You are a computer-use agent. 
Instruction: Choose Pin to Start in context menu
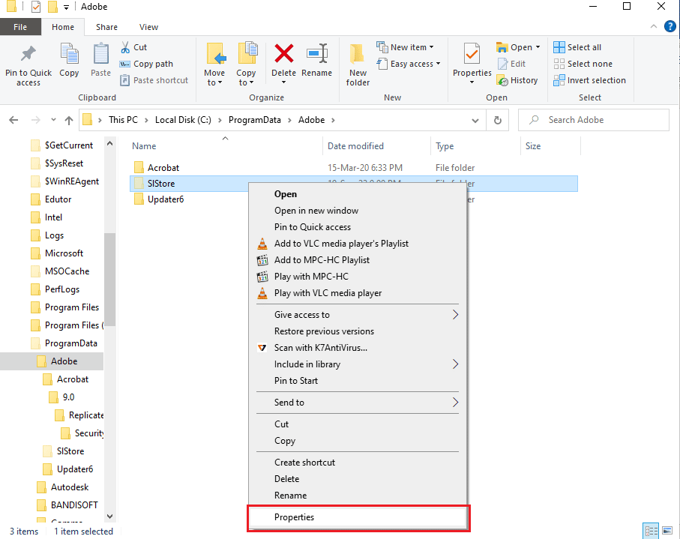[x=358, y=381]
